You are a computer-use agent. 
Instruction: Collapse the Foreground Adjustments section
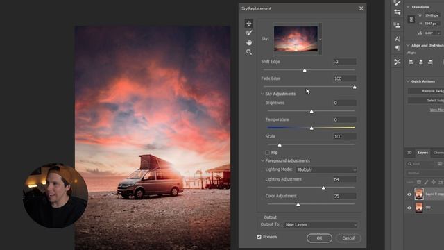click(x=262, y=160)
